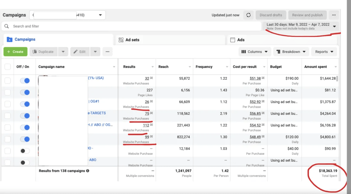The width and height of the screenshot is (351, 194).
Task: Click the 227 Page Likes result
Action: tap(150, 90)
